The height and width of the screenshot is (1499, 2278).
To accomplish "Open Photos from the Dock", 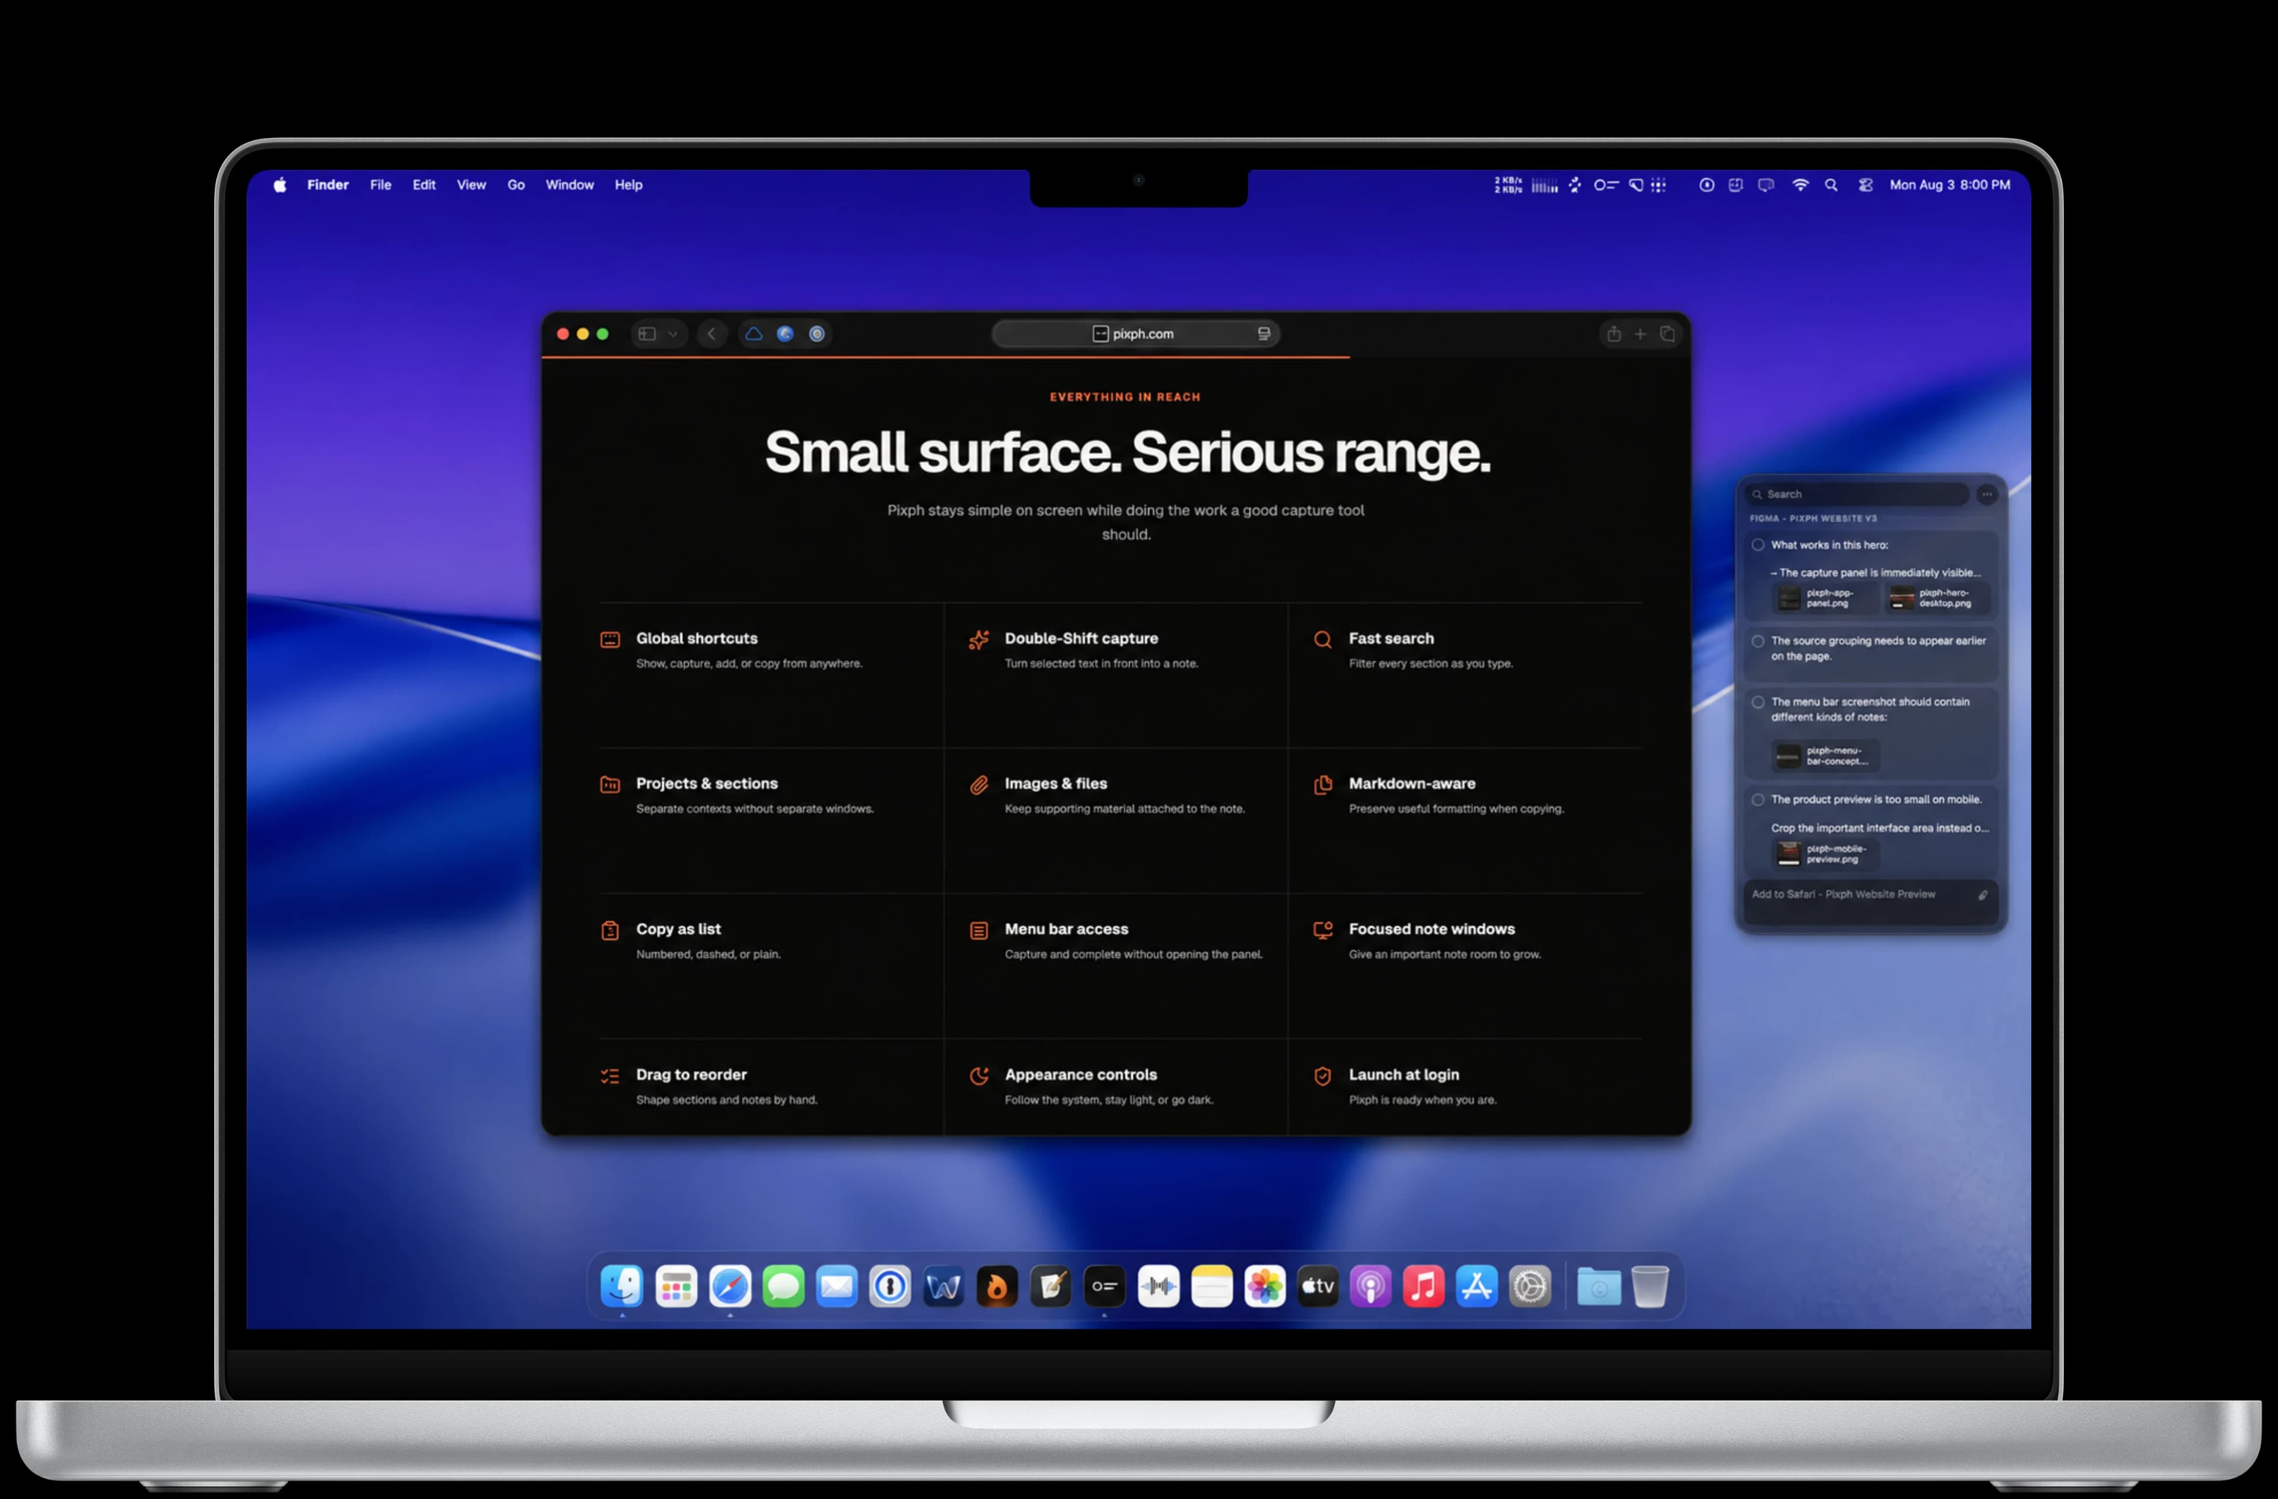I will click(1264, 1285).
